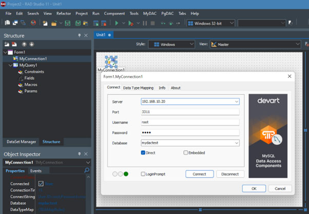This screenshot has height=214, width=309.
Task: Click the Port input field
Action: pos(190,112)
